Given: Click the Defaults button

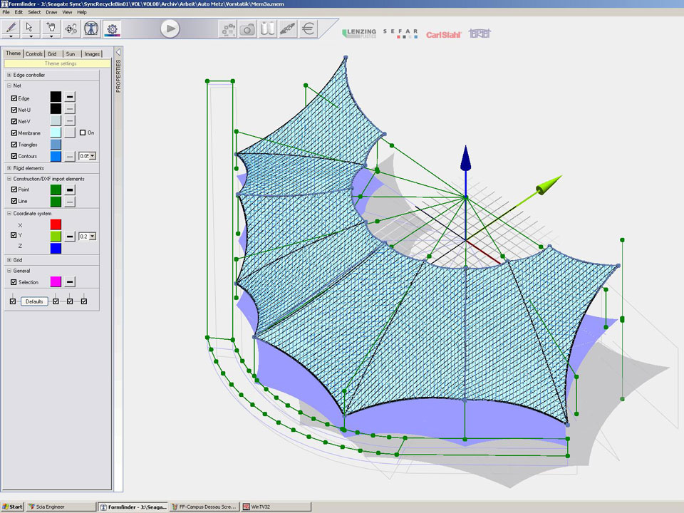Looking at the screenshot, I should point(34,301).
